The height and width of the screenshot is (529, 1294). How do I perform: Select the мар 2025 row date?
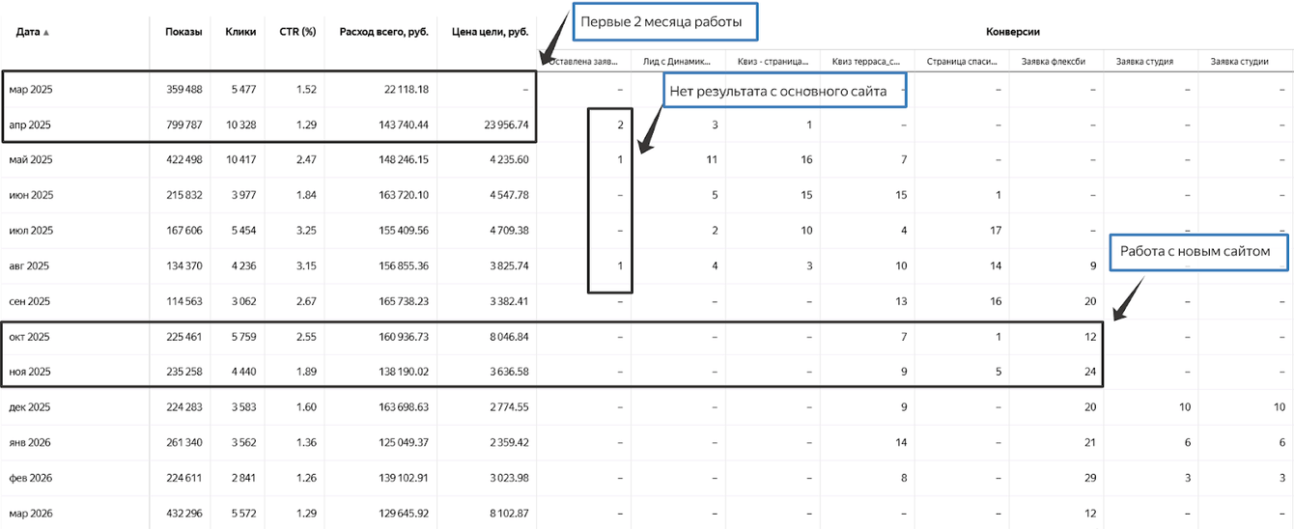point(30,90)
